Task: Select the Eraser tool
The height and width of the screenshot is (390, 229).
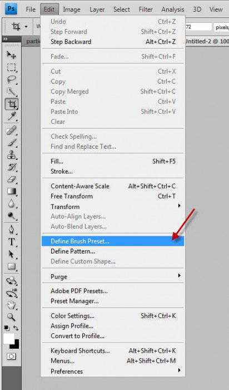Action: (12, 179)
